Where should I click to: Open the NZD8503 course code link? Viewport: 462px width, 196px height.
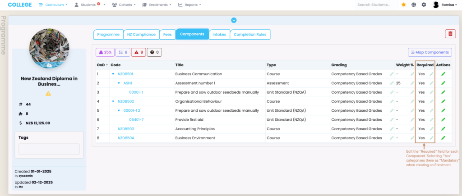125,129
